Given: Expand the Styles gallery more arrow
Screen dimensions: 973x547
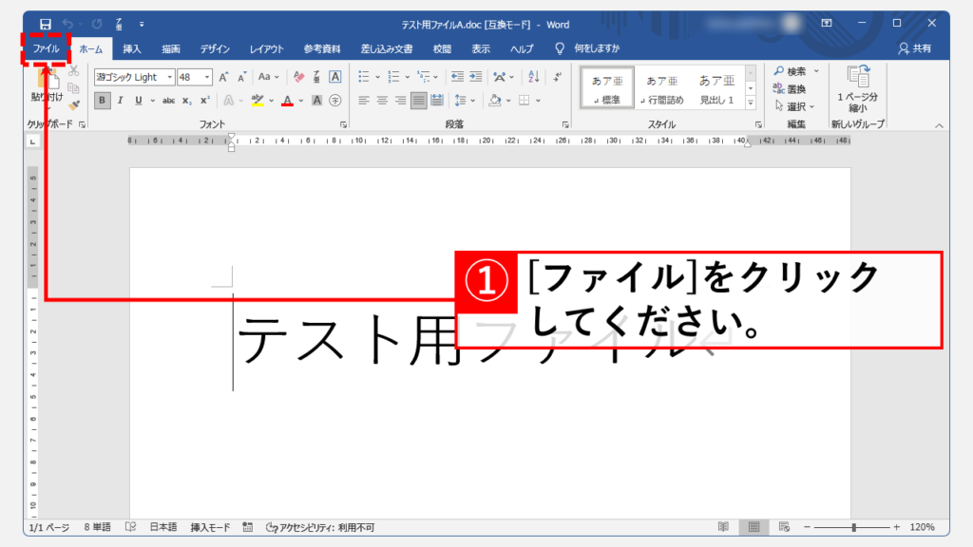Looking at the screenshot, I should coord(751,102).
